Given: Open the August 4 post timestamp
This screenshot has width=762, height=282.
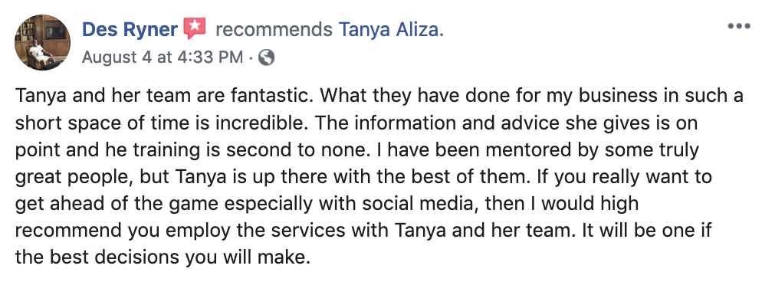Looking at the screenshot, I should coord(163,57).
